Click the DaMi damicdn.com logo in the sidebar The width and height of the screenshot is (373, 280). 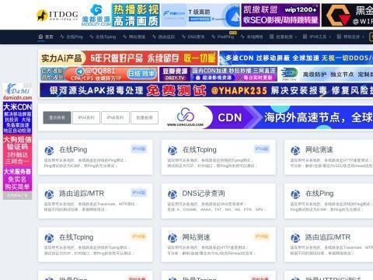17,92
